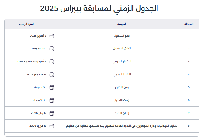Viewport: 203px width, 140px height.
Task: Click the calendar icon beside 2:00 مساء
Action: (x=52, y=100)
